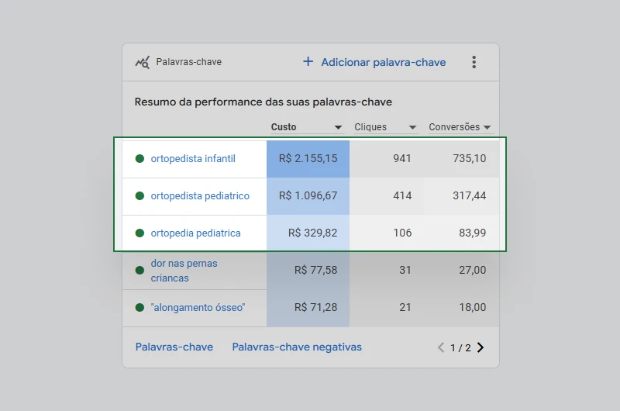Click green status dot for ortopedista pediatrico
This screenshot has width=620, height=411.
click(x=139, y=196)
